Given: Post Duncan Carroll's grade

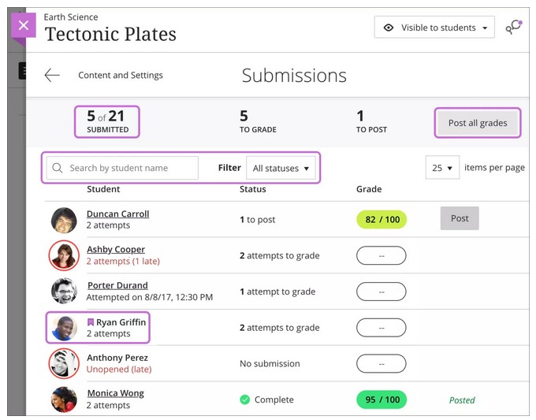Looking at the screenshot, I should pos(460,218).
